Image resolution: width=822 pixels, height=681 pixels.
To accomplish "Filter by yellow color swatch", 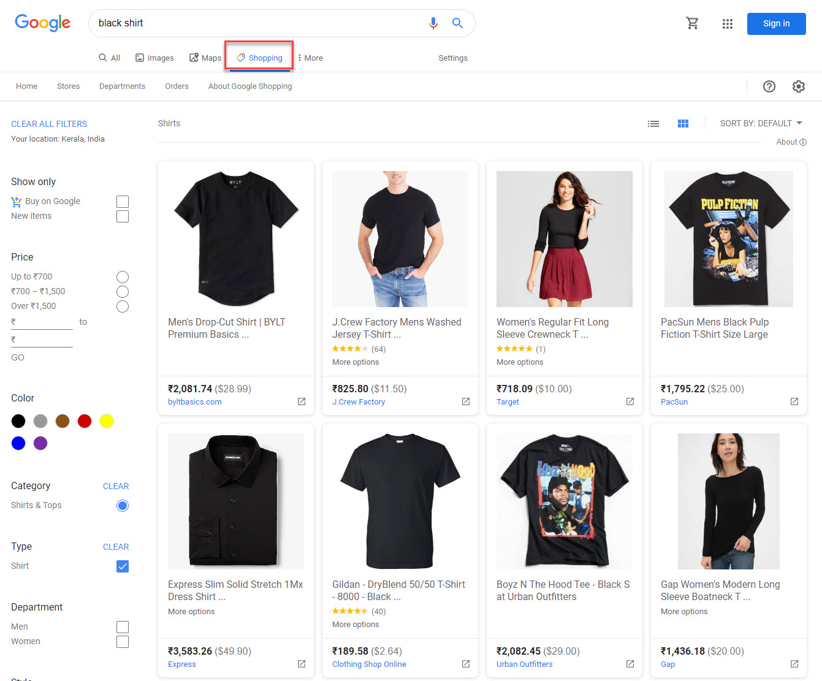I will tap(107, 421).
